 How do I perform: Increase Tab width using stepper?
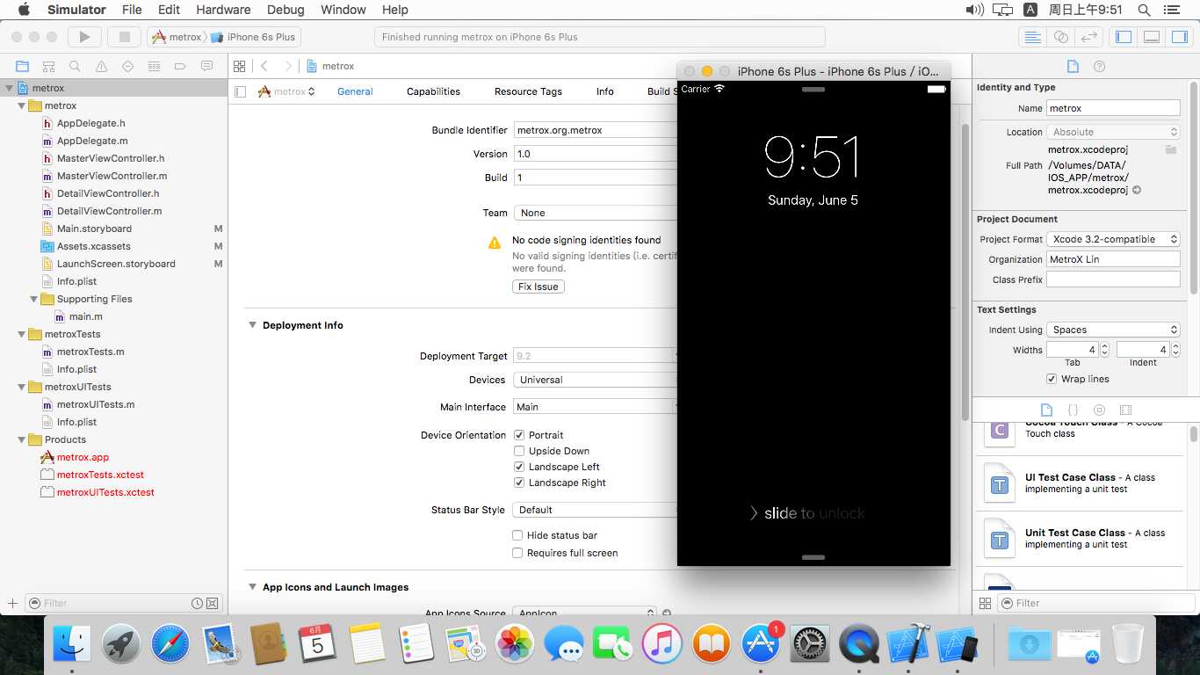(x=1104, y=346)
